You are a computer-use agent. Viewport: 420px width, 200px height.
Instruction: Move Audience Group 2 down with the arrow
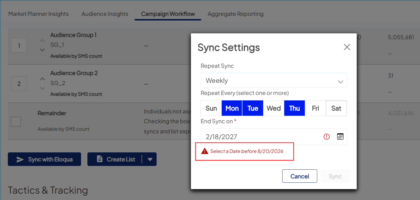coord(42,88)
